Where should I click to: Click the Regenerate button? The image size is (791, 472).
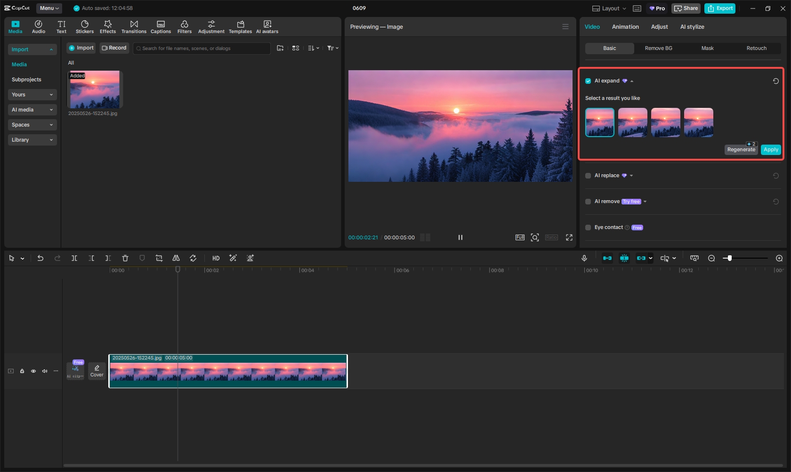tap(741, 150)
